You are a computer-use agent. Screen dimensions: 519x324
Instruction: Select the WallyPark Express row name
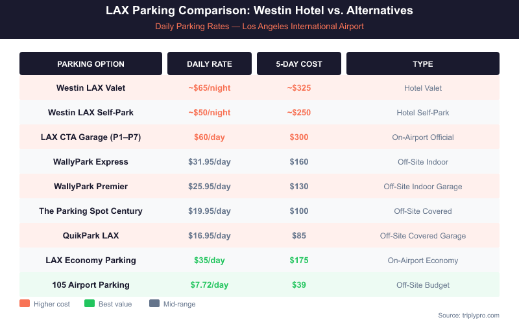(x=91, y=162)
